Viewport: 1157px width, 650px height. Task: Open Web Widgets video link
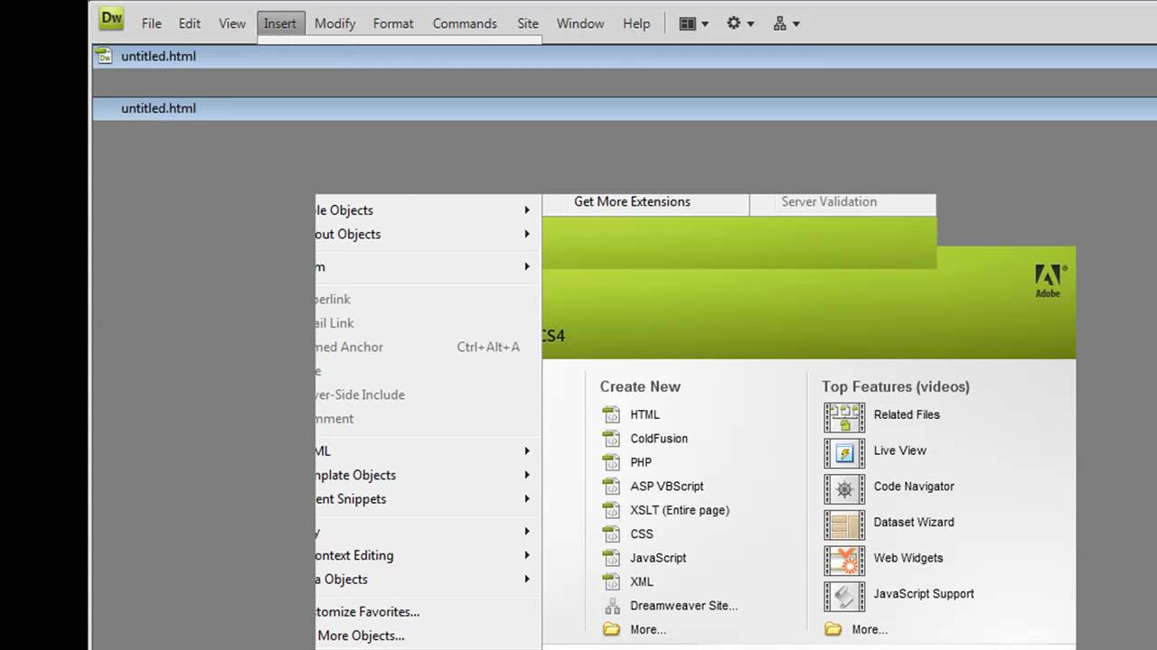(908, 558)
